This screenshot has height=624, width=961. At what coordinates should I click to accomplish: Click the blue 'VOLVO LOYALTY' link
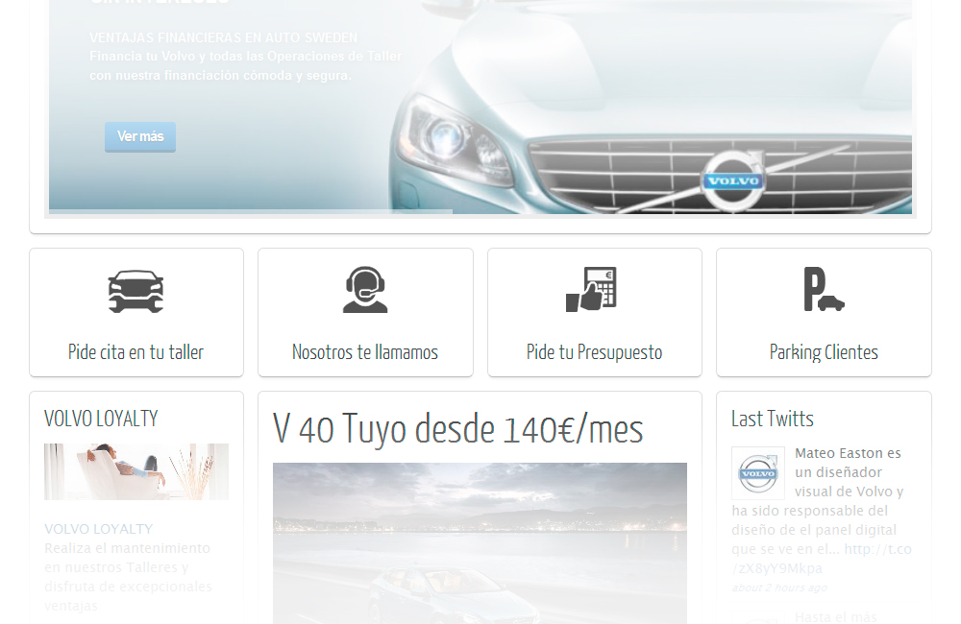pyautogui.click(x=98, y=528)
